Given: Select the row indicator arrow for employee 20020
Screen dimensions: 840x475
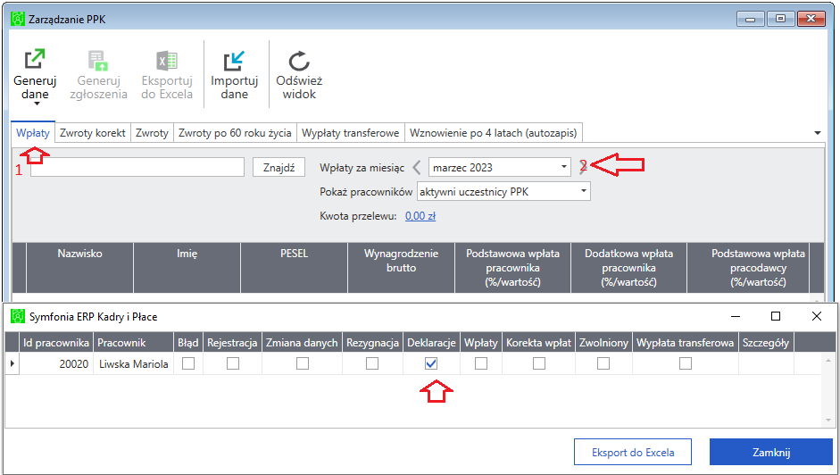Looking at the screenshot, I should [x=12, y=363].
